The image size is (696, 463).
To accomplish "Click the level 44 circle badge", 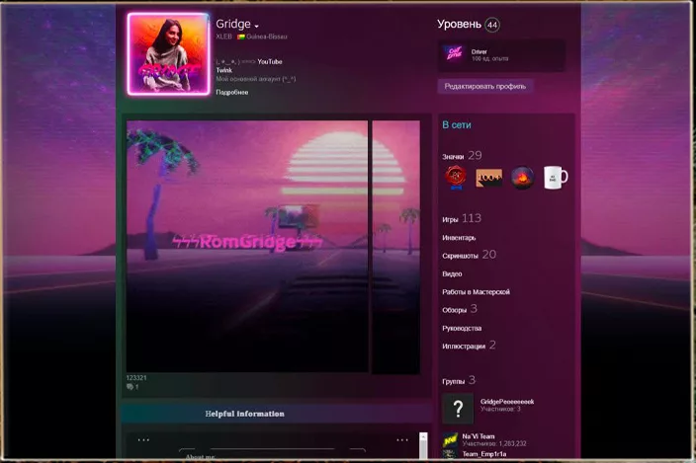I will pos(492,25).
